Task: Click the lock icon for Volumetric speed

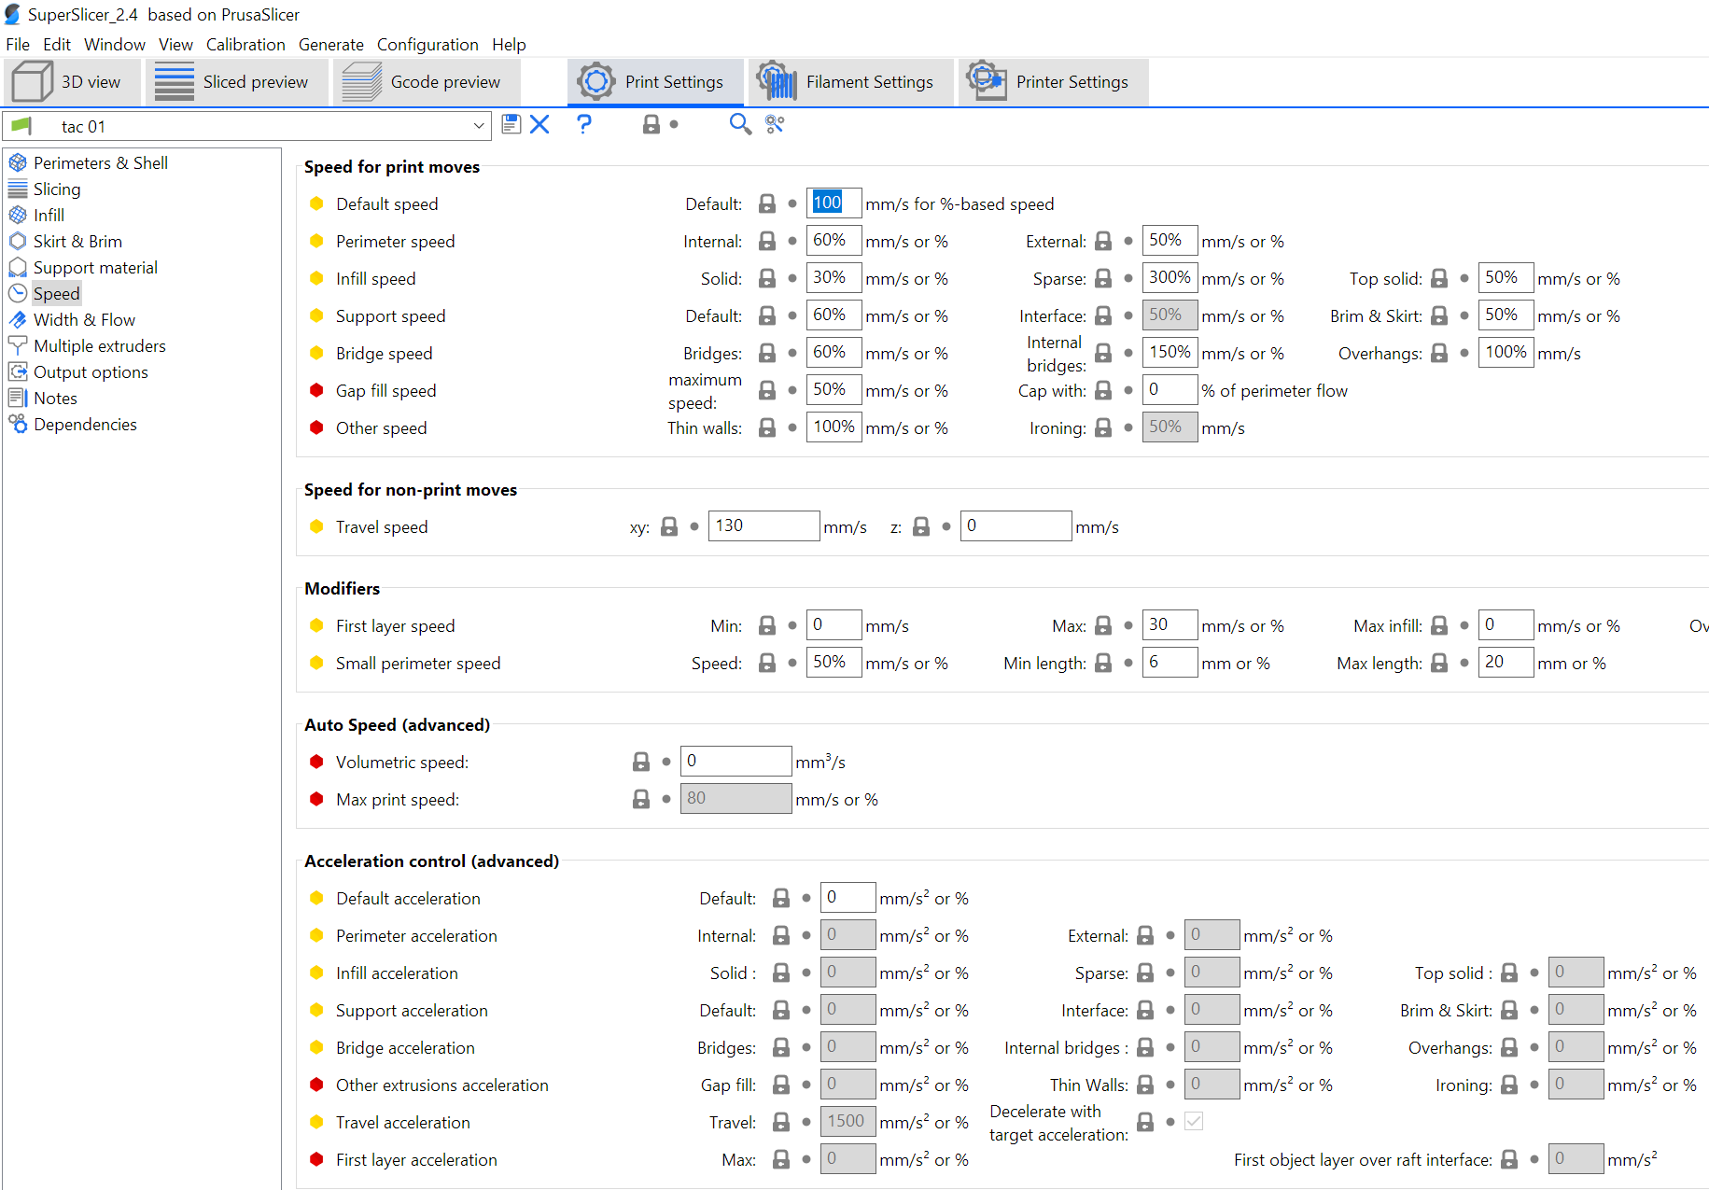Action: 641,763
